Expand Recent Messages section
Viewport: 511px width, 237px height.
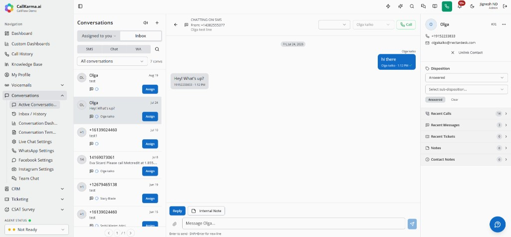click(467, 125)
